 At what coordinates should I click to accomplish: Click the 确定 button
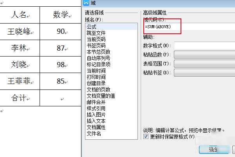point(214,150)
